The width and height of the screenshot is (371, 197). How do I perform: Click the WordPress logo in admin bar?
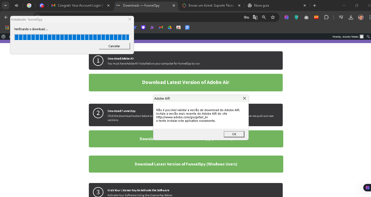3,36
